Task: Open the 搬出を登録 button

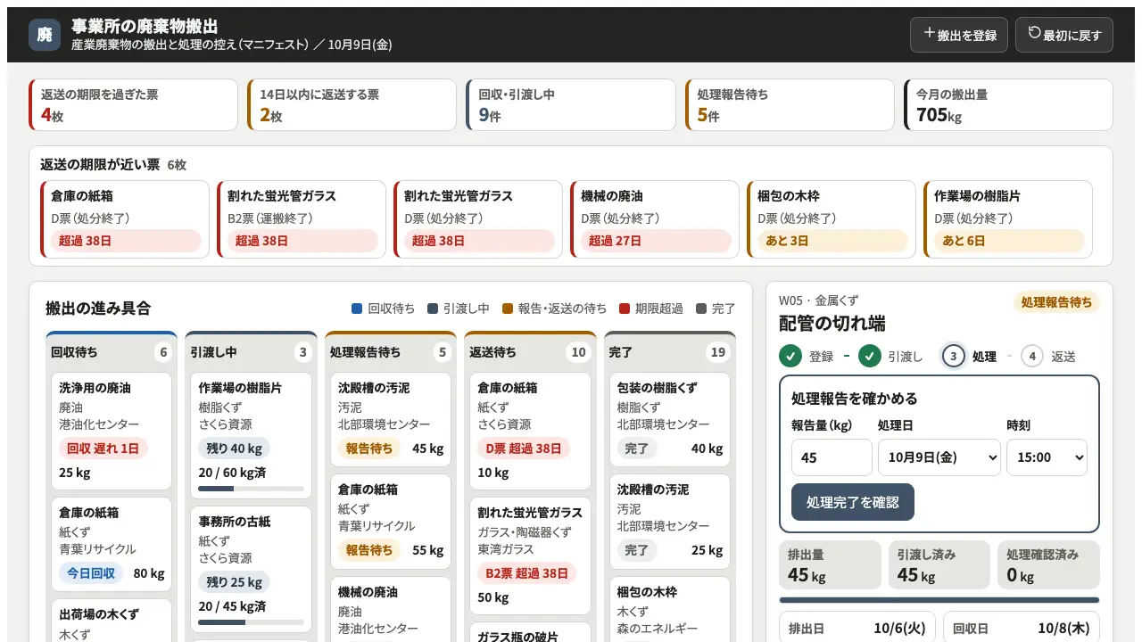Action: 959,35
